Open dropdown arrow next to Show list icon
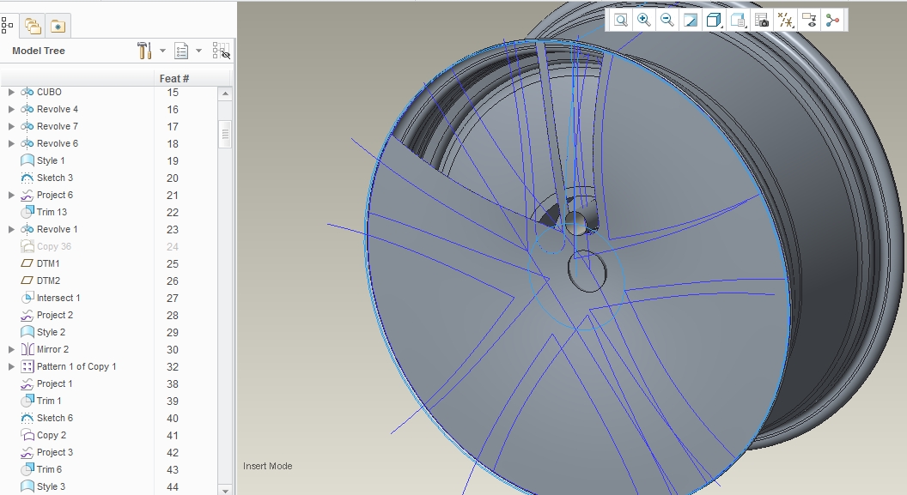Image resolution: width=907 pixels, height=495 pixels. (x=198, y=51)
